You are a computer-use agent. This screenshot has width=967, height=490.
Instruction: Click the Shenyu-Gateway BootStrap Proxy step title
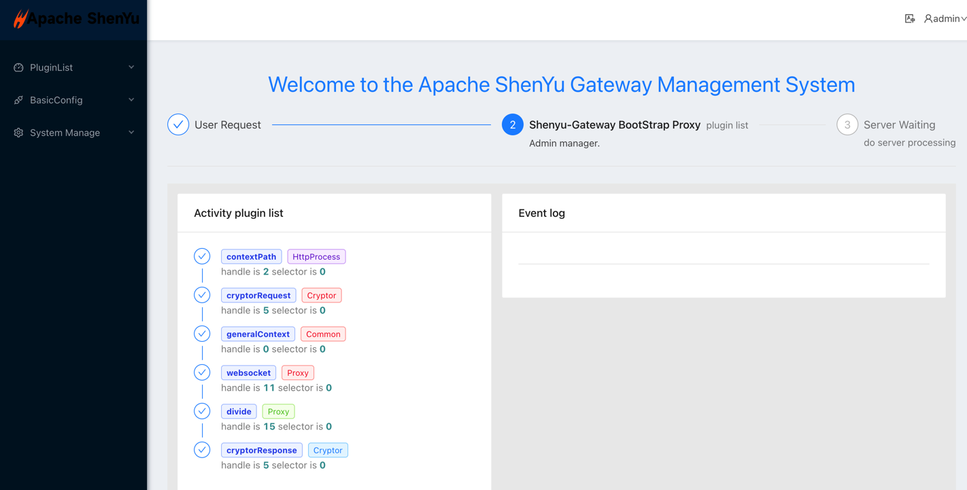[615, 125]
